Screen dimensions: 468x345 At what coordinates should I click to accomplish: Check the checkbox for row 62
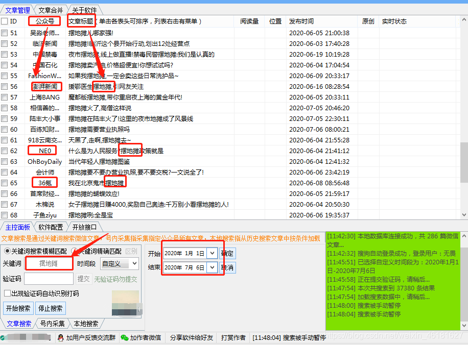(x=5, y=151)
